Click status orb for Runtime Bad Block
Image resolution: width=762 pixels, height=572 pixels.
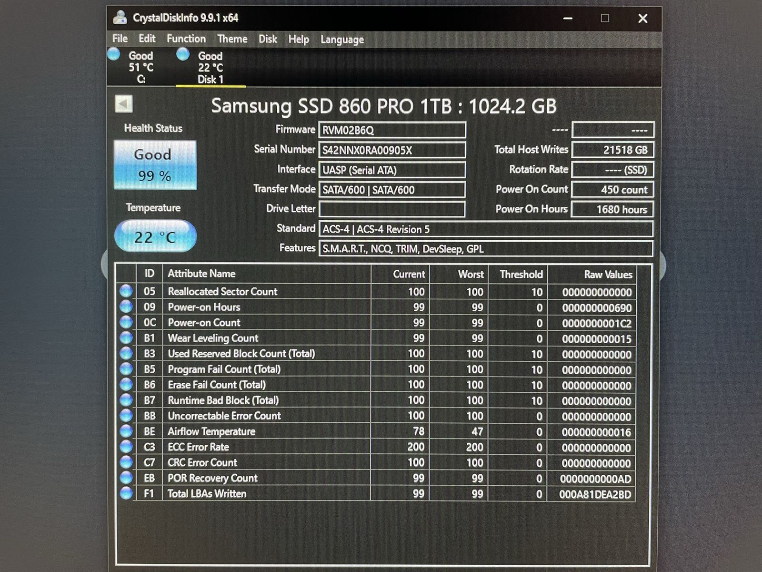pyautogui.click(x=126, y=400)
